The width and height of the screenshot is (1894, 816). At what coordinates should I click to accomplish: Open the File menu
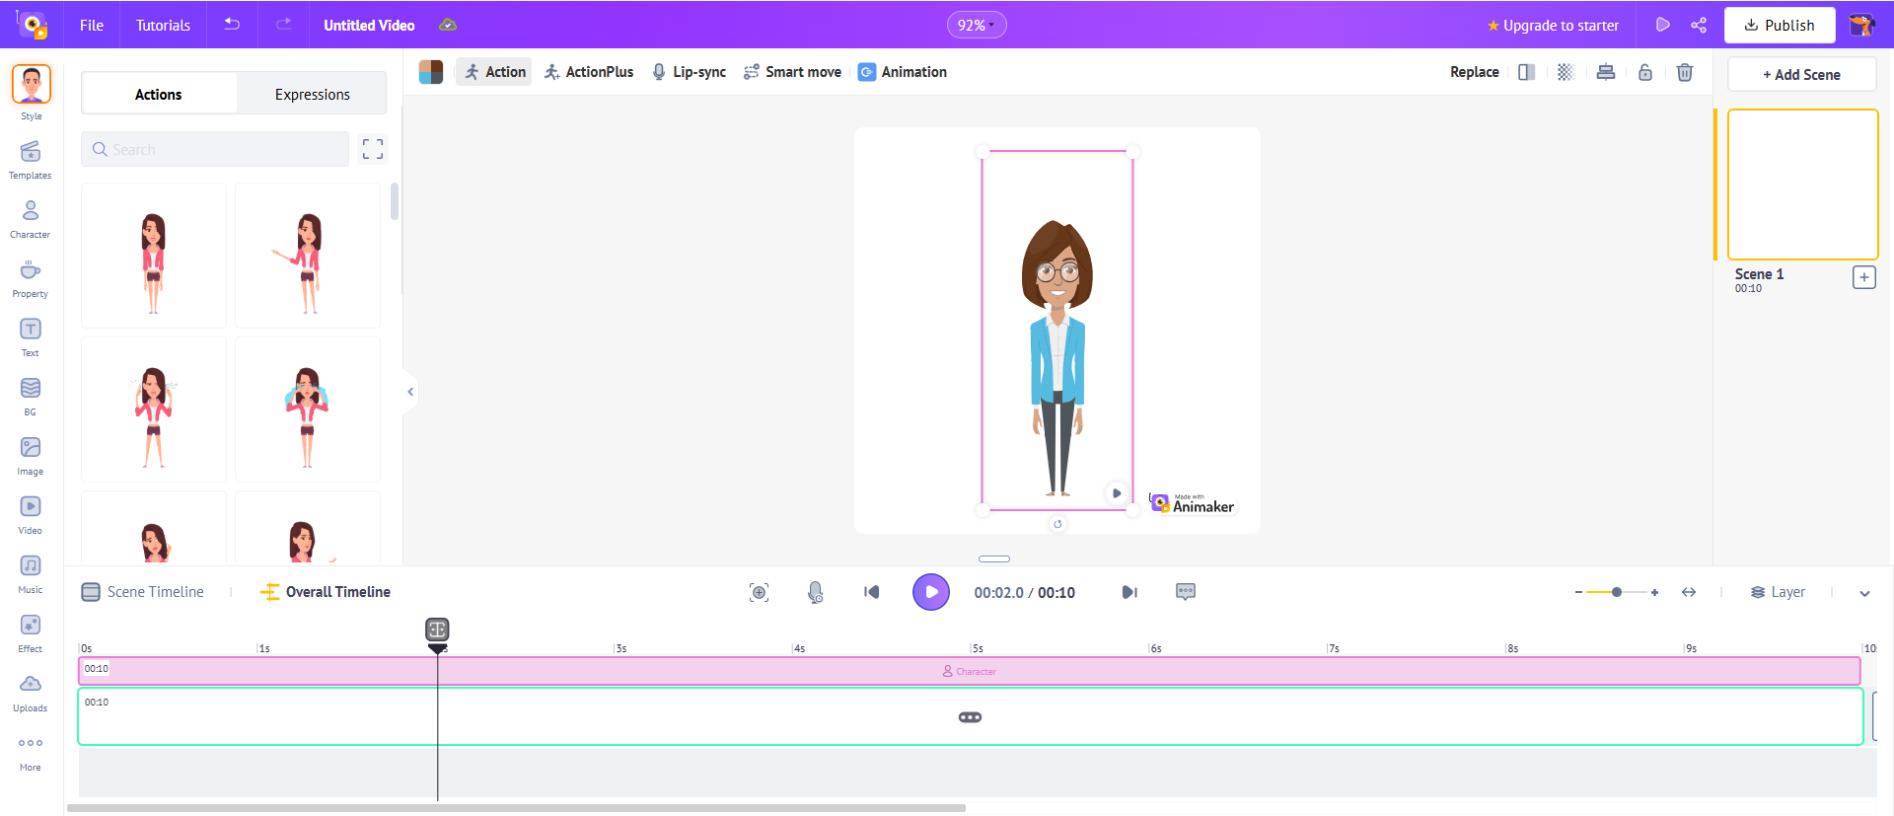coord(92,26)
